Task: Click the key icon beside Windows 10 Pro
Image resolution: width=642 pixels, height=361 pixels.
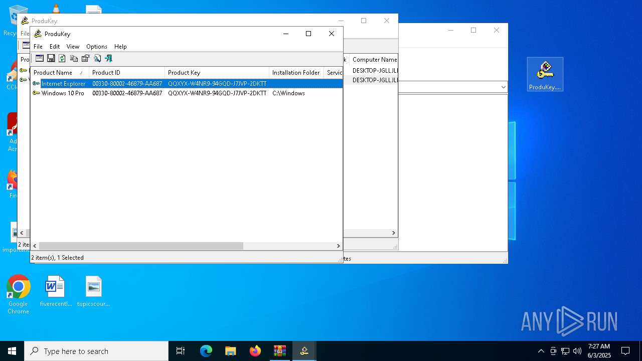Action: pos(36,93)
